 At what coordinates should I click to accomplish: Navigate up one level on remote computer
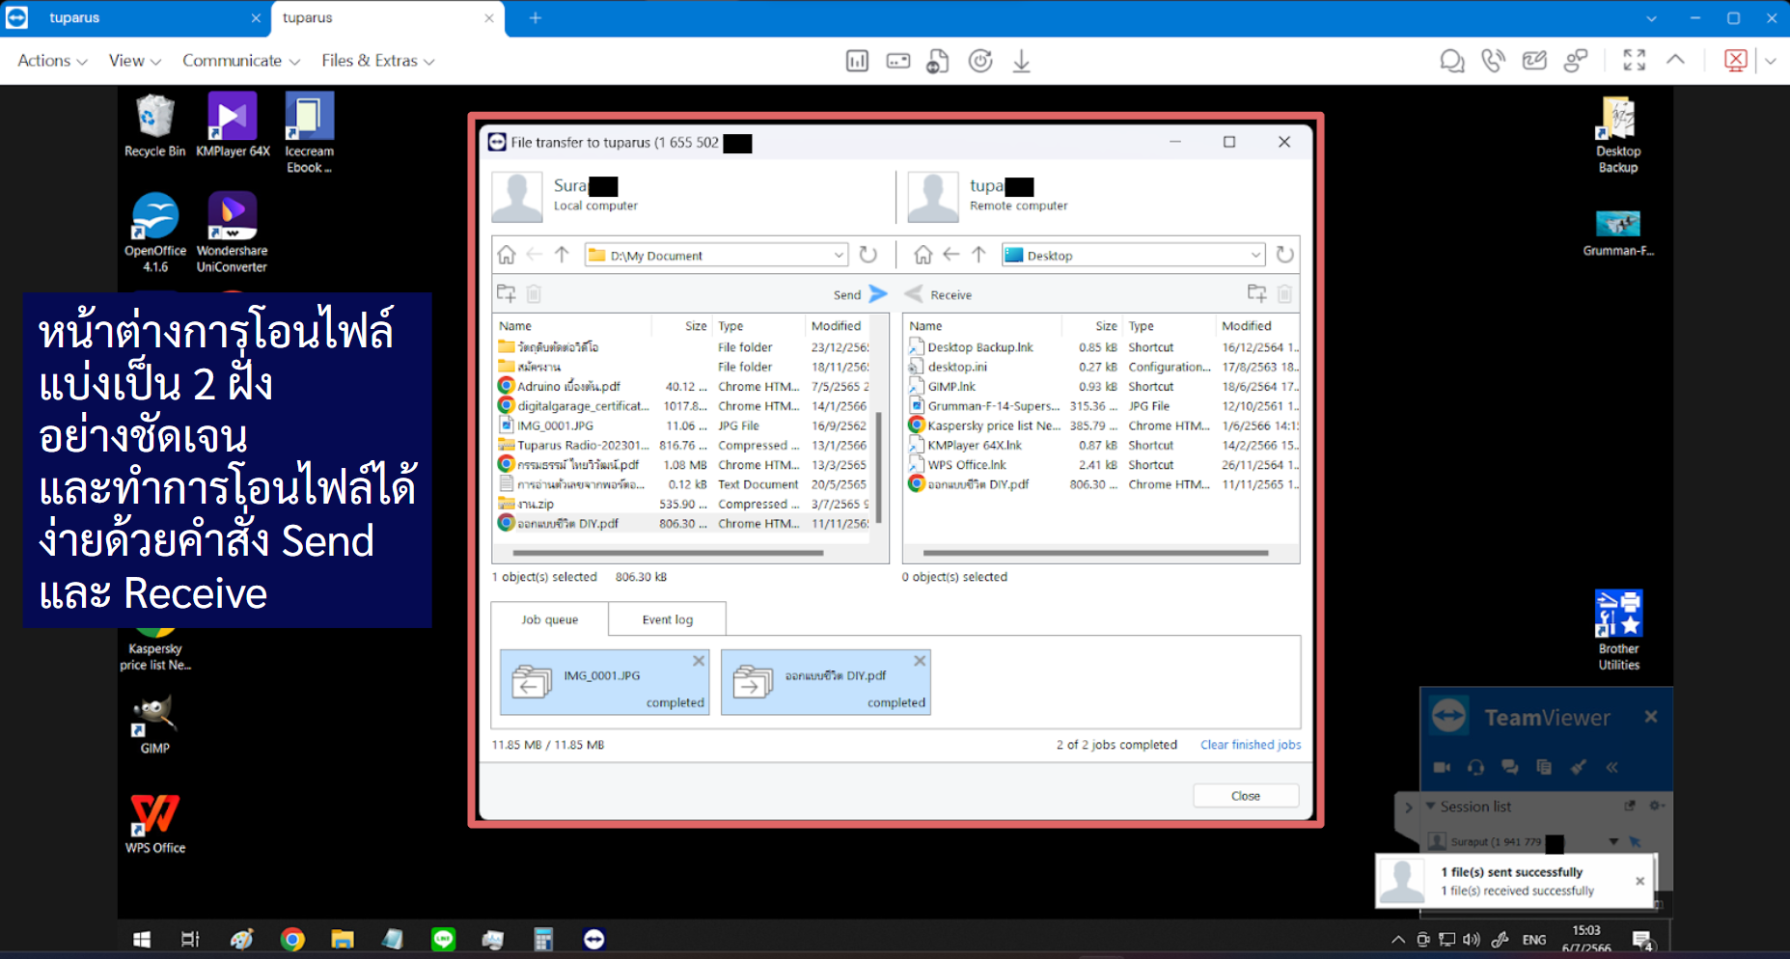pos(978,255)
